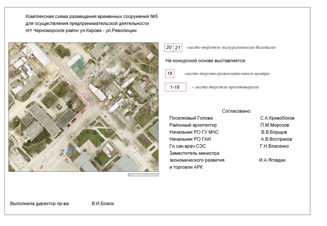Click the "место торгово-развлекательного центра" legend text
The image size is (327, 226).
click(227, 74)
